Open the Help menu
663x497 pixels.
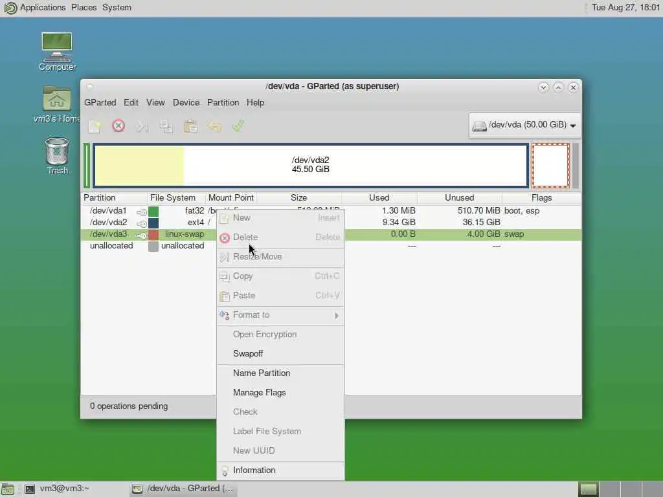255,102
